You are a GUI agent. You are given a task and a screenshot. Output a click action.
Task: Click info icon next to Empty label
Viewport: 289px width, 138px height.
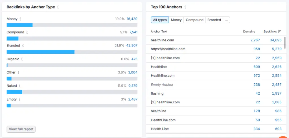[x=20, y=99]
